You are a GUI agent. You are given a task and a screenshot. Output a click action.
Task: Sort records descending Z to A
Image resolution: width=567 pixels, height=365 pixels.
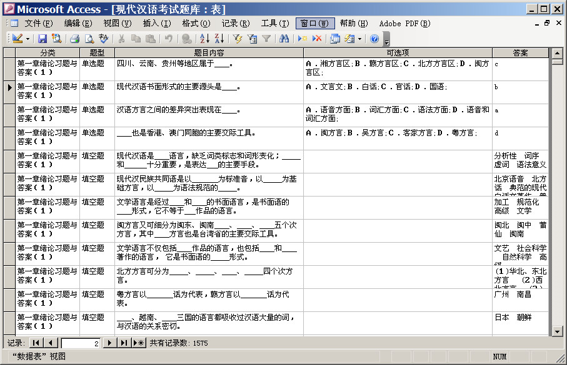click(x=219, y=38)
